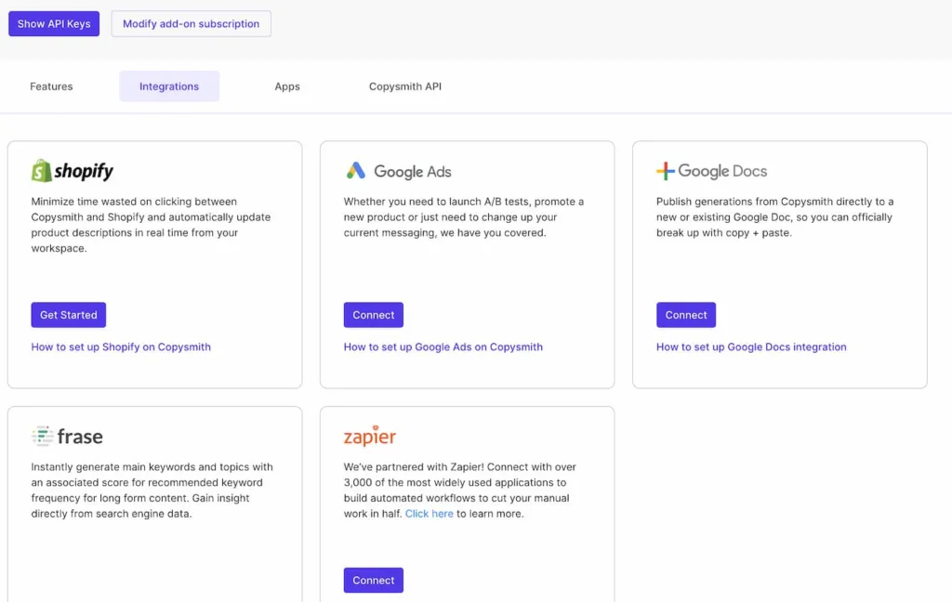This screenshot has height=602, width=952.
Task: Click the Shopify description starting 'Minimize time wasted'
Action: [x=152, y=225]
